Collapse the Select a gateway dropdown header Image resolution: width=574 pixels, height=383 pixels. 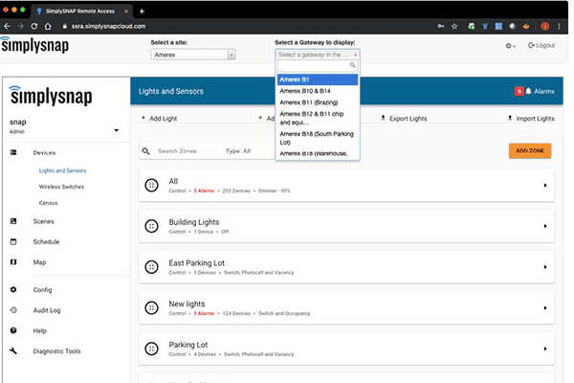[x=317, y=55]
